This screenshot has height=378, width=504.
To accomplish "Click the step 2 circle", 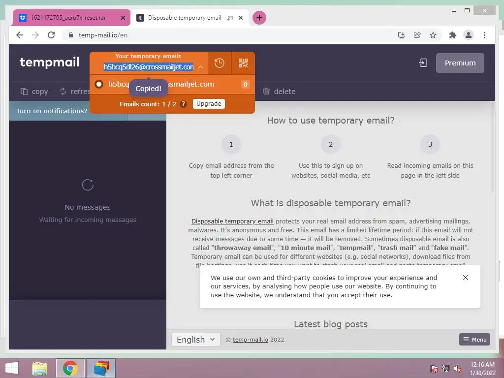I will [x=330, y=144].
